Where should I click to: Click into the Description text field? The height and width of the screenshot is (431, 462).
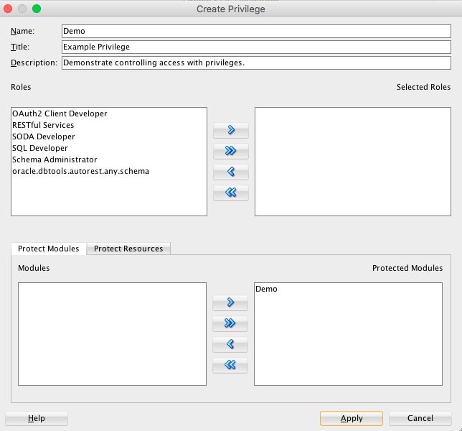tap(256, 62)
